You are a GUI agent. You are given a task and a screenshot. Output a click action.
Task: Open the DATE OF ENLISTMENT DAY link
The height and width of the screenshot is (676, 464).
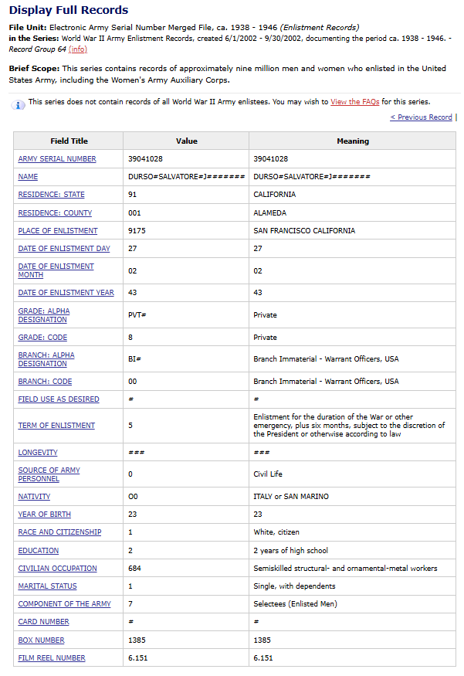coord(64,249)
